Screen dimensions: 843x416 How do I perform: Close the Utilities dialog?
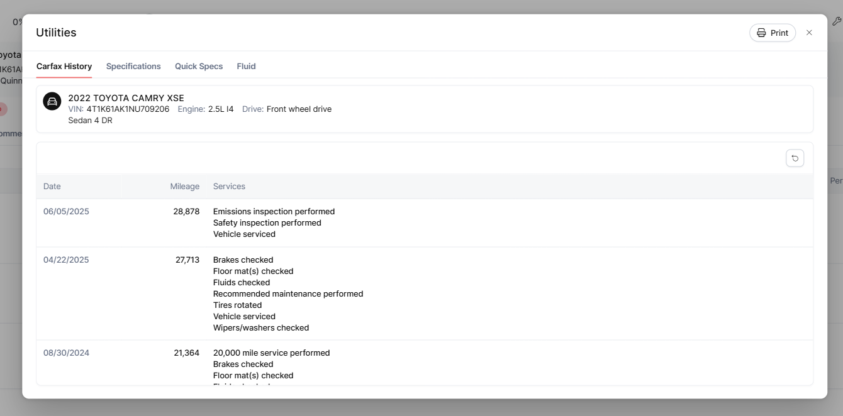pyautogui.click(x=809, y=33)
